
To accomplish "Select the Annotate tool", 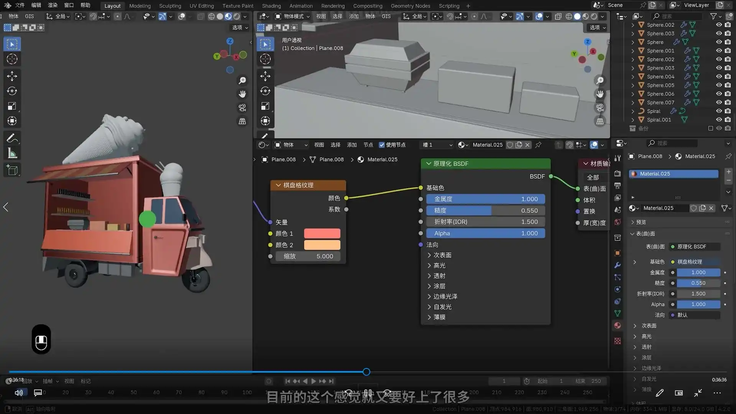I will pos(12,138).
